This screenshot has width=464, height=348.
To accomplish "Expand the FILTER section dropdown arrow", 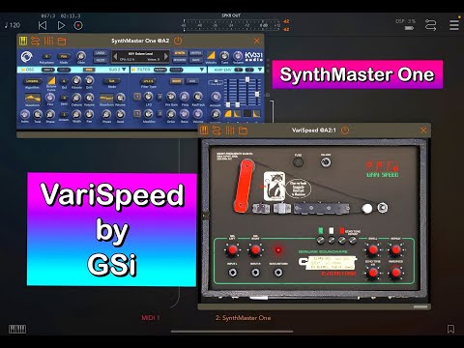I will 202,70.
